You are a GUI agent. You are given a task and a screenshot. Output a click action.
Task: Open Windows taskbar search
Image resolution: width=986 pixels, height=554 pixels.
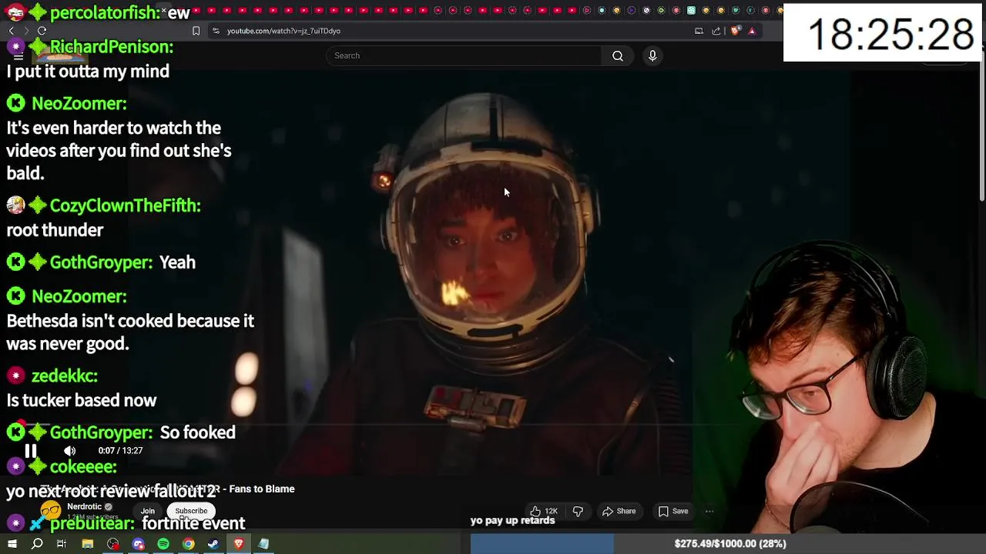(x=37, y=544)
